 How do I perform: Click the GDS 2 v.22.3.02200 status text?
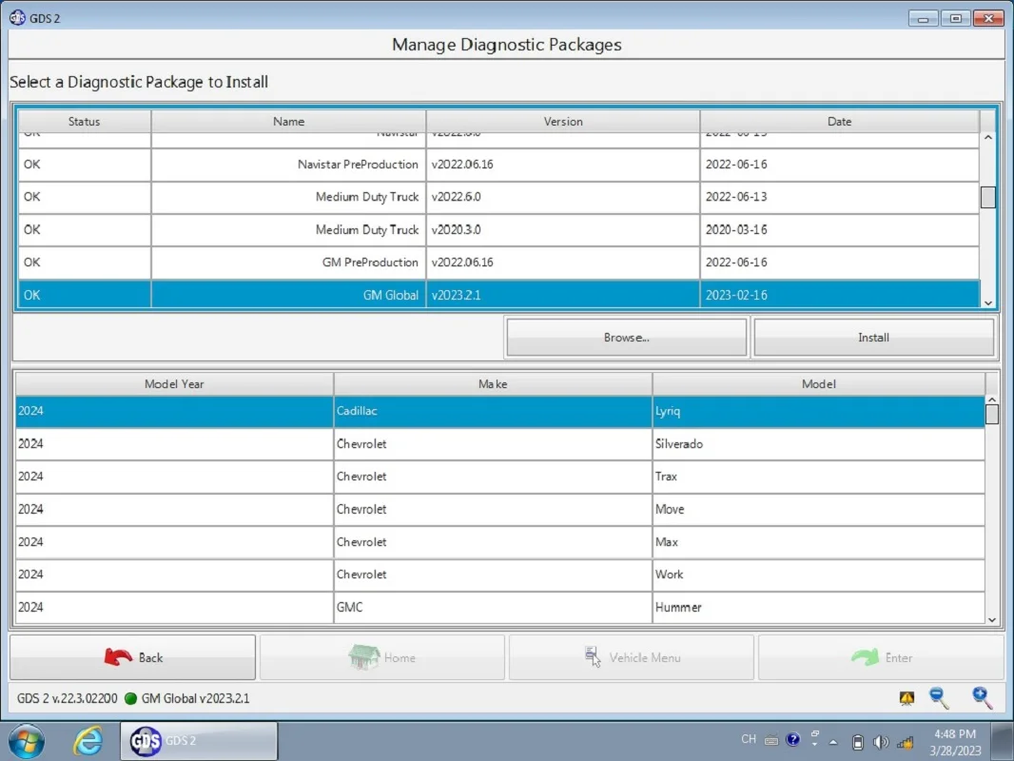click(68, 698)
